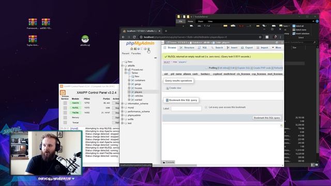Expand the mysql database node
The width and height of the screenshot is (331, 186).
[123, 107]
